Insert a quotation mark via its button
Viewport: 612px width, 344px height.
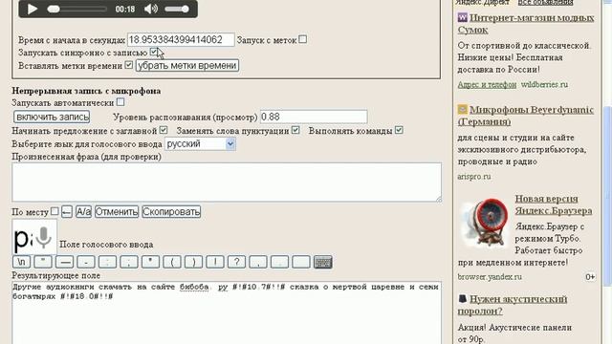click(x=43, y=262)
